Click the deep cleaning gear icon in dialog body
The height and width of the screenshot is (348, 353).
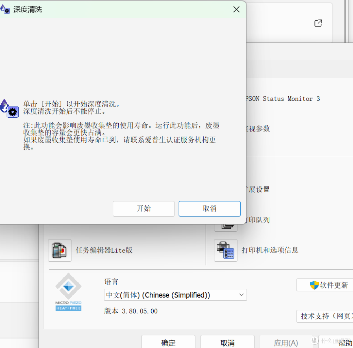(9, 109)
